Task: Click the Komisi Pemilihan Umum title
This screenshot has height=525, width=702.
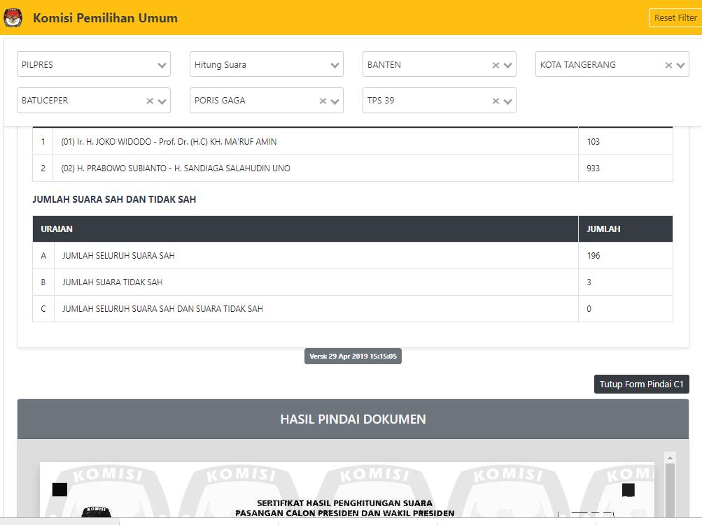Action: pos(105,18)
